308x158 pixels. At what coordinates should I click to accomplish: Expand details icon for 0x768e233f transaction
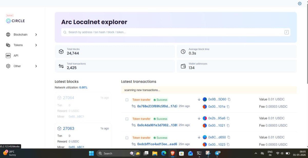click(x=127, y=100)
